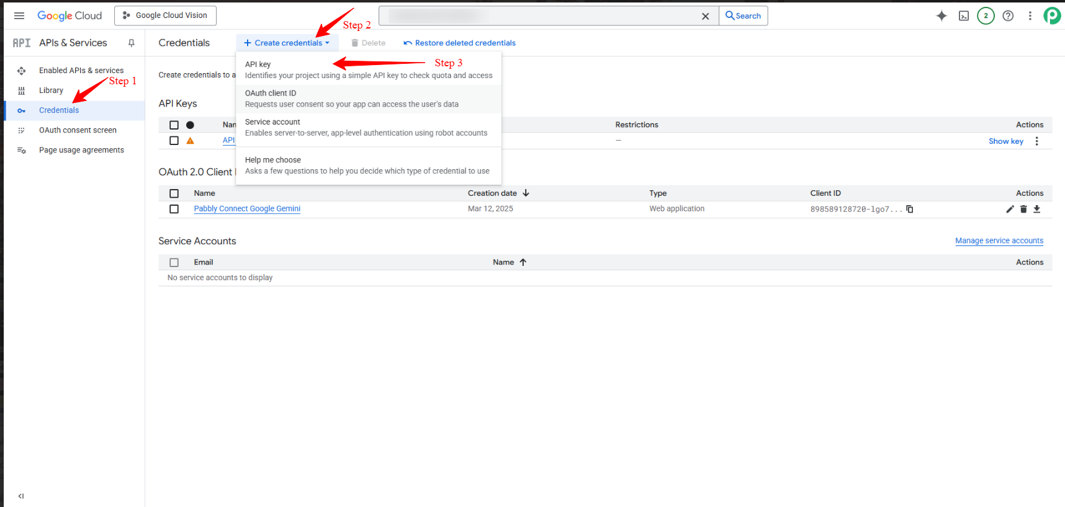1065x507 pixels.
Task: Click the Credentials key icon
Action: (x=21, y=110)
